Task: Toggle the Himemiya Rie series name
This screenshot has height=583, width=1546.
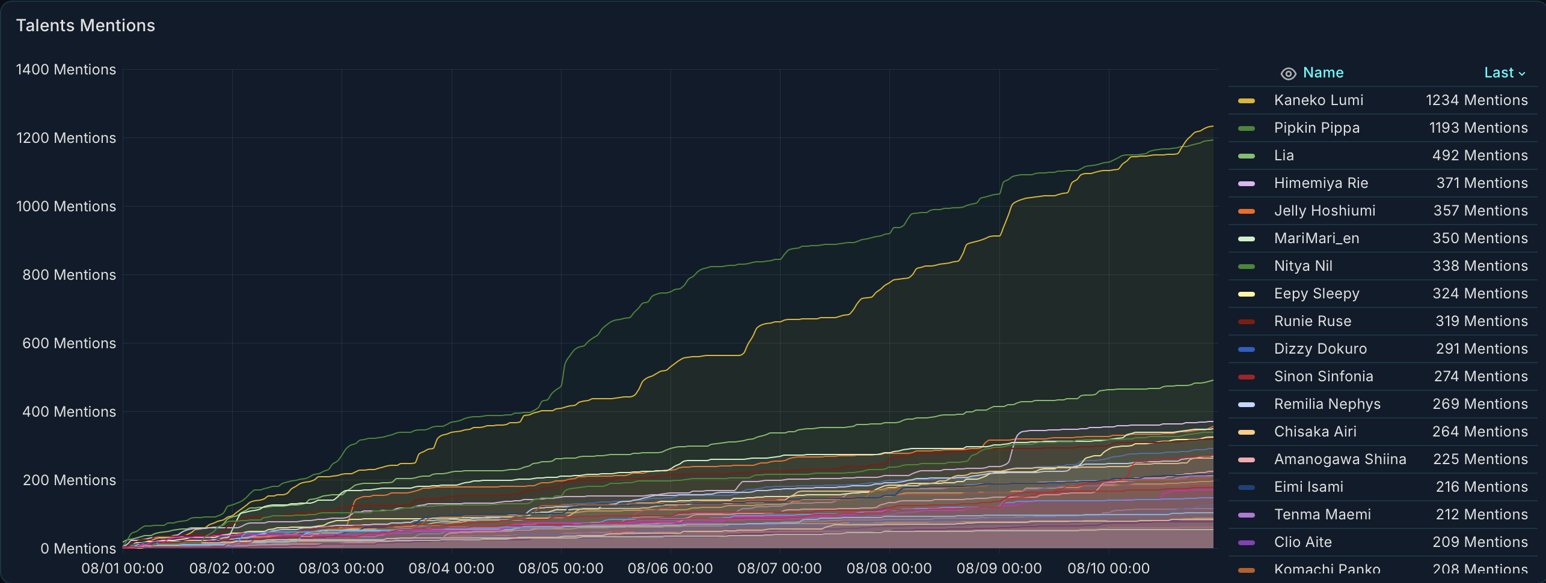Action: click(x=1321, y=183)
